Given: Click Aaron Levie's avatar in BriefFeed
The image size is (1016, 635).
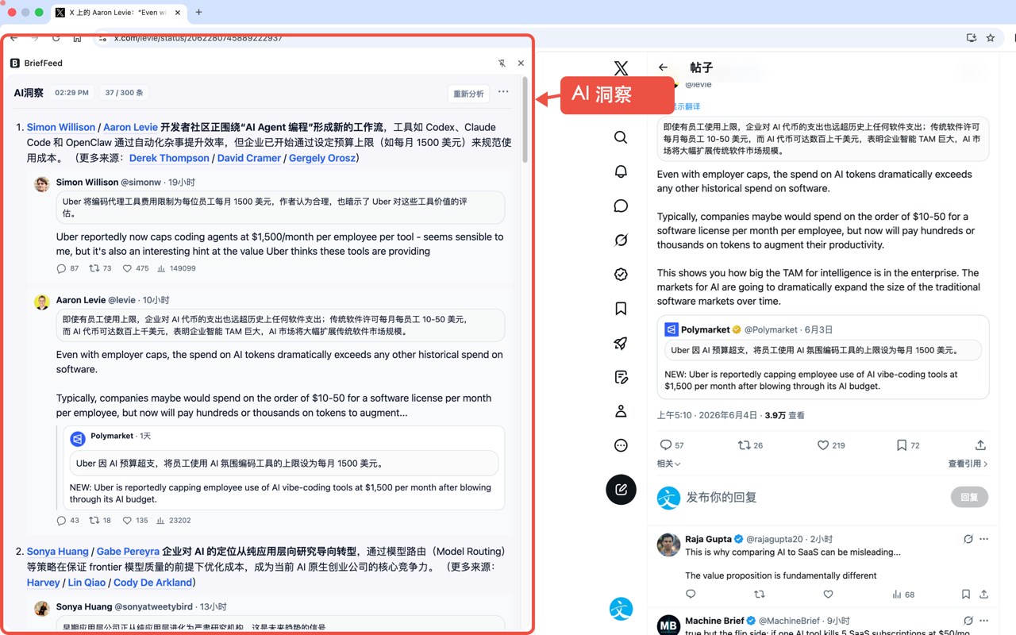Looking at the screenshot, I should 42,302.
